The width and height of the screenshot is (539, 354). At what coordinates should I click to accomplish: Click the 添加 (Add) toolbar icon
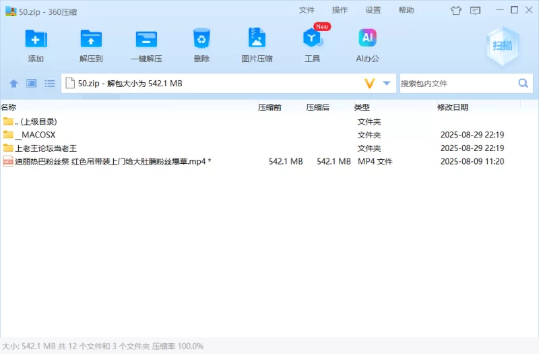[36, 39]
